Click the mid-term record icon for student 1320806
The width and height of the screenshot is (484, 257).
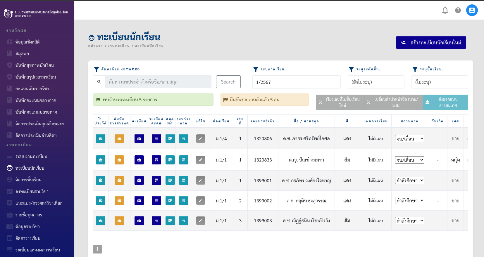click(x=184, y=139)
